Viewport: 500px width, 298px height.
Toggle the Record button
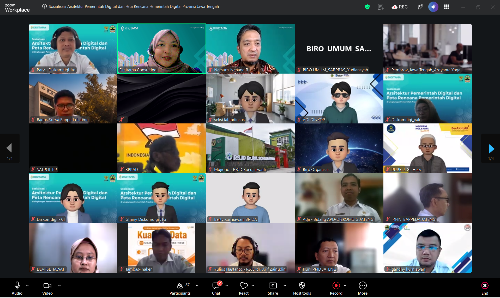click(x=336, y=288)
